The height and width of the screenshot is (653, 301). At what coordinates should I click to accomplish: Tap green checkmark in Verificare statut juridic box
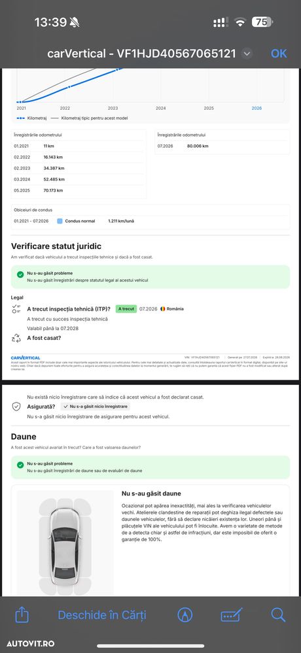20,275
